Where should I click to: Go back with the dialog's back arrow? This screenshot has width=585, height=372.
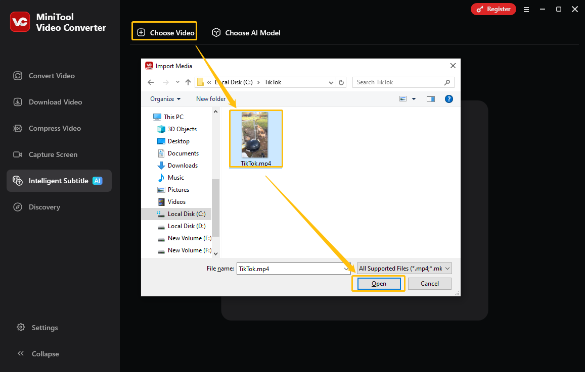[x=151, y=82]
